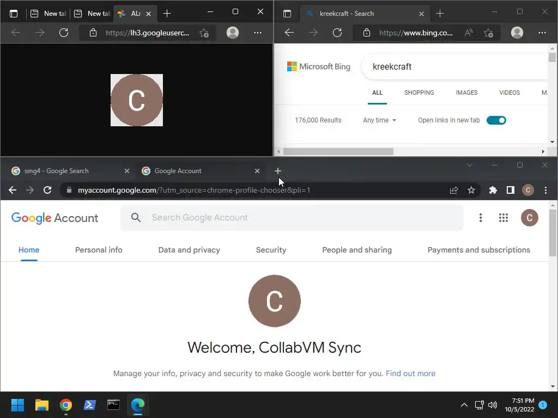The width and height of the screenshot is (558, 418).
Task: Close the smg4 - Google Search tab
Action: [x=126, y=171]
